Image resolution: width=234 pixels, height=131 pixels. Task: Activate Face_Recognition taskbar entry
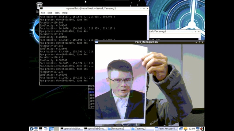pos(166,128)
